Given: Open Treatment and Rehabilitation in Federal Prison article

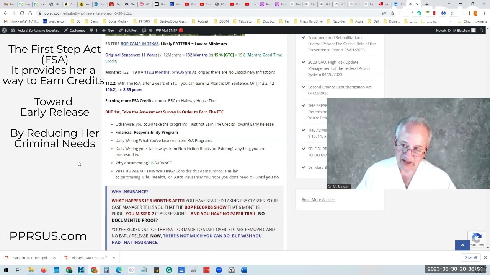Looking at the screenshot, I should 342,44.
